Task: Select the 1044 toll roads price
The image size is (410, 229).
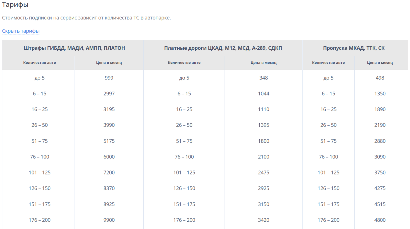Action: click(x=264, y=94)
